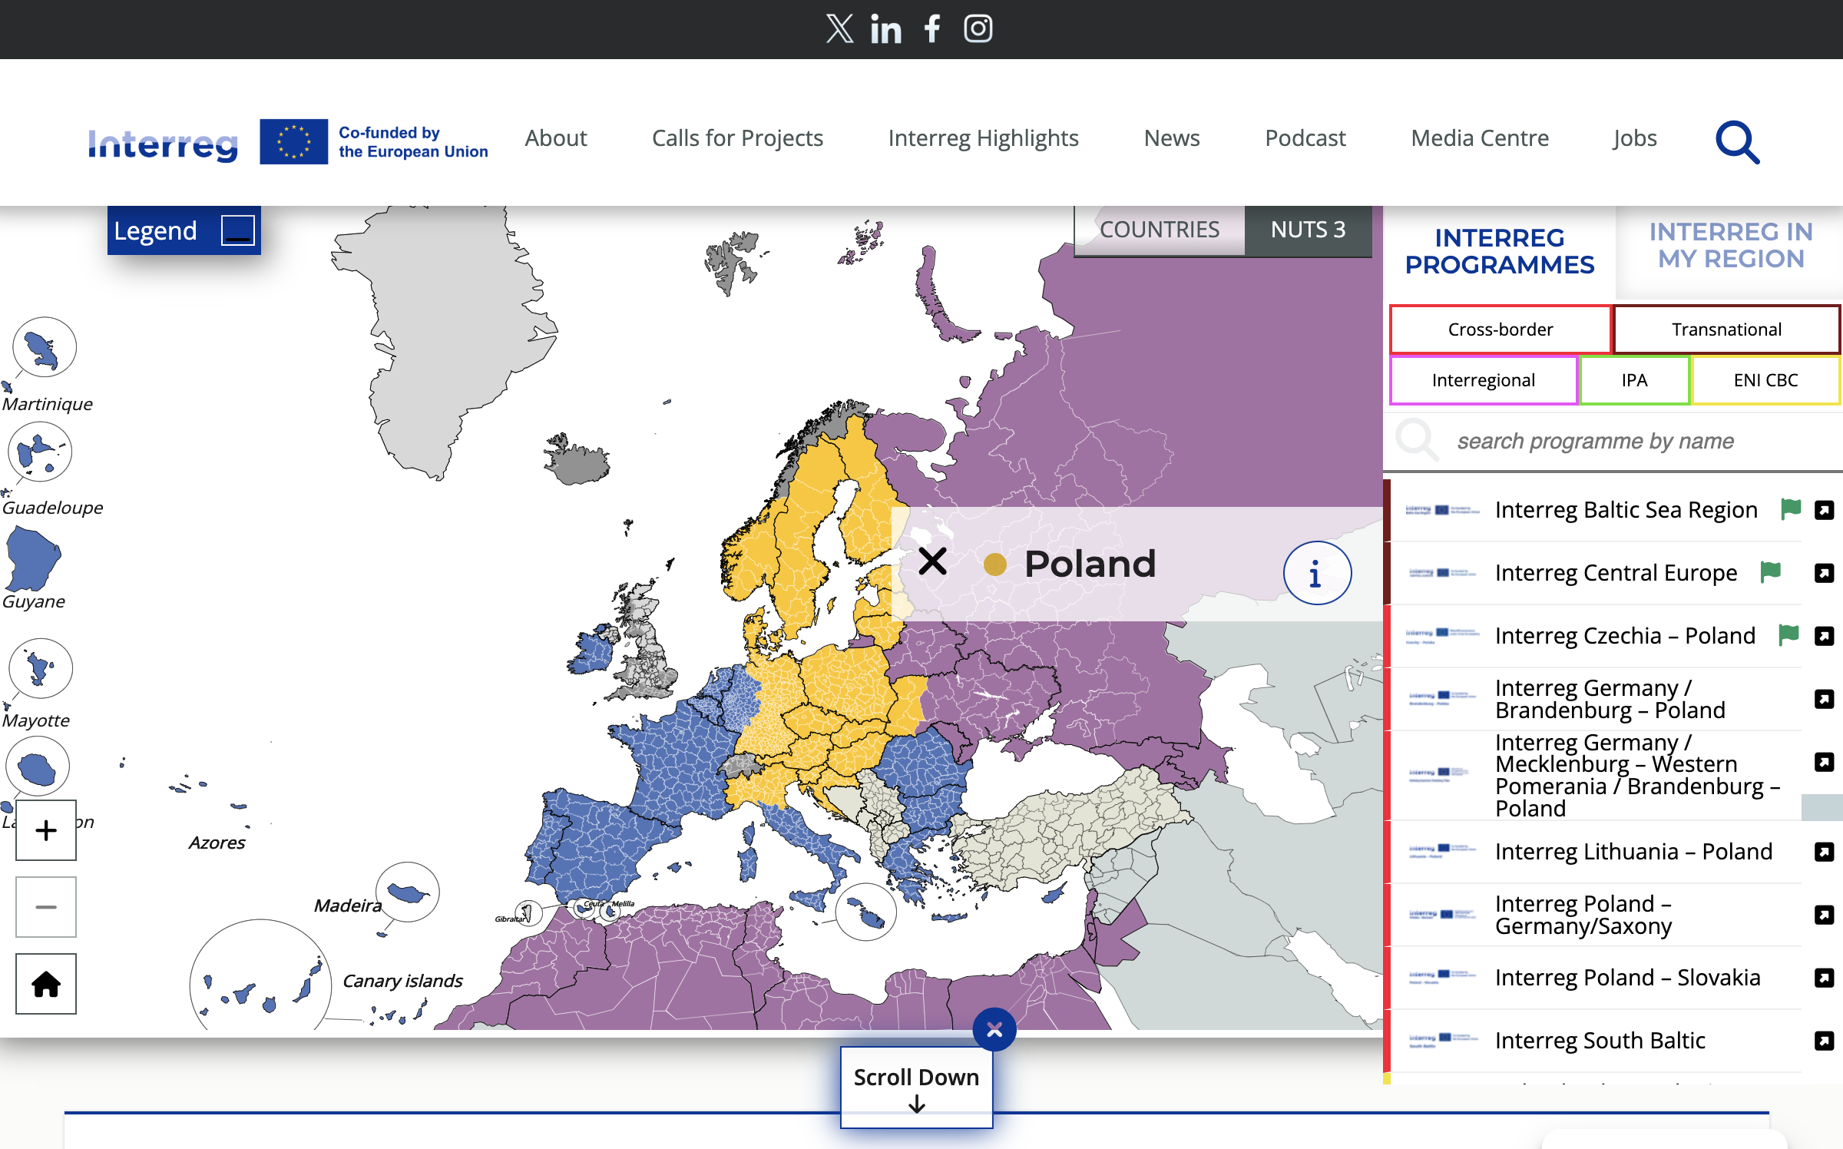Click the Mayotte inset map

point(41,668)
